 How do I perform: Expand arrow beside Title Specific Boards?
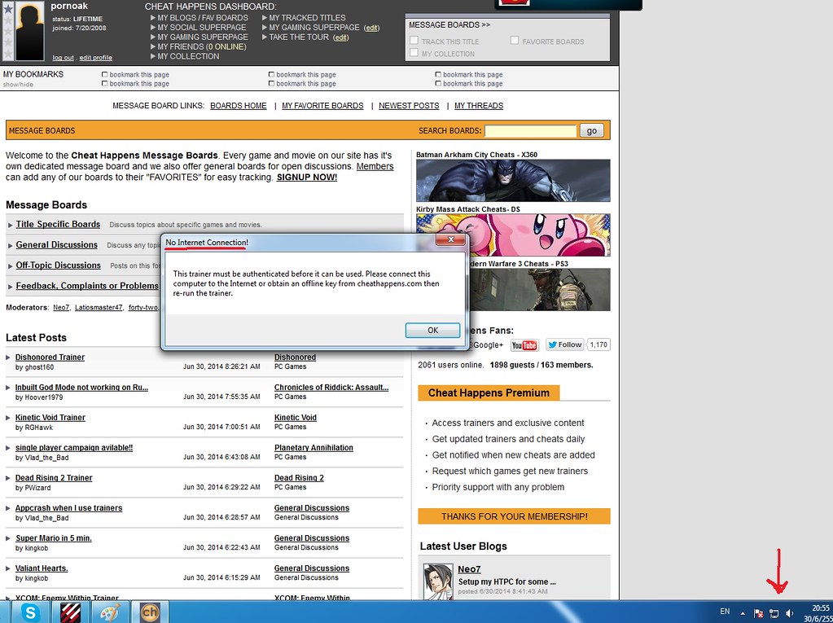(x=10, y=226)
